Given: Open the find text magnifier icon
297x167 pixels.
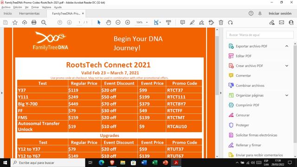Looking at the screenshot, I should [x=44, y=23].
